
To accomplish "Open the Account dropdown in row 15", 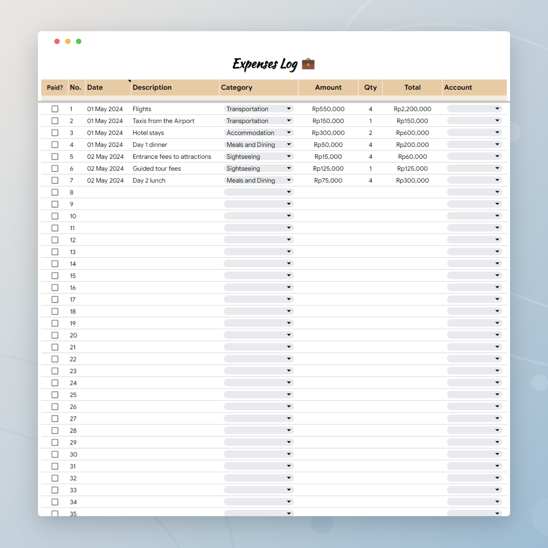I will (x=474, y=275).
